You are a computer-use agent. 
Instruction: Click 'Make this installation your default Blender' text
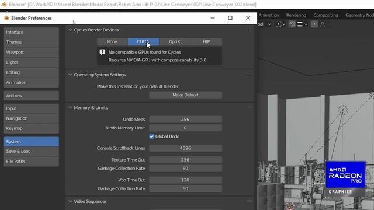pyautogui.click(x=138, y=86)
